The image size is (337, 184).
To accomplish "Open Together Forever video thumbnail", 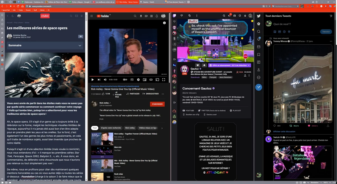I will (x=102, y=139).
